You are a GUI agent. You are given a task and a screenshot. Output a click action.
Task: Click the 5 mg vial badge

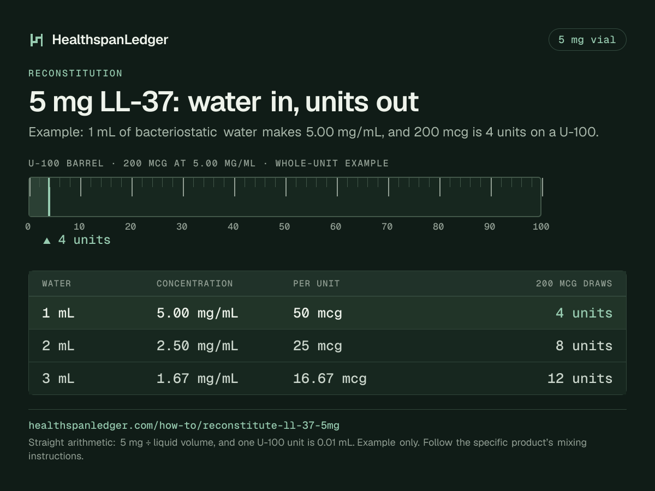click(x=587, y=40)
